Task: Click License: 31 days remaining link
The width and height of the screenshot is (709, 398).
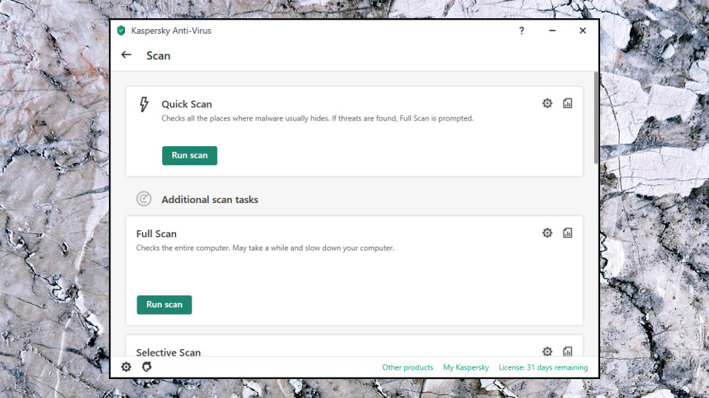Action: (x=543, y=367)
